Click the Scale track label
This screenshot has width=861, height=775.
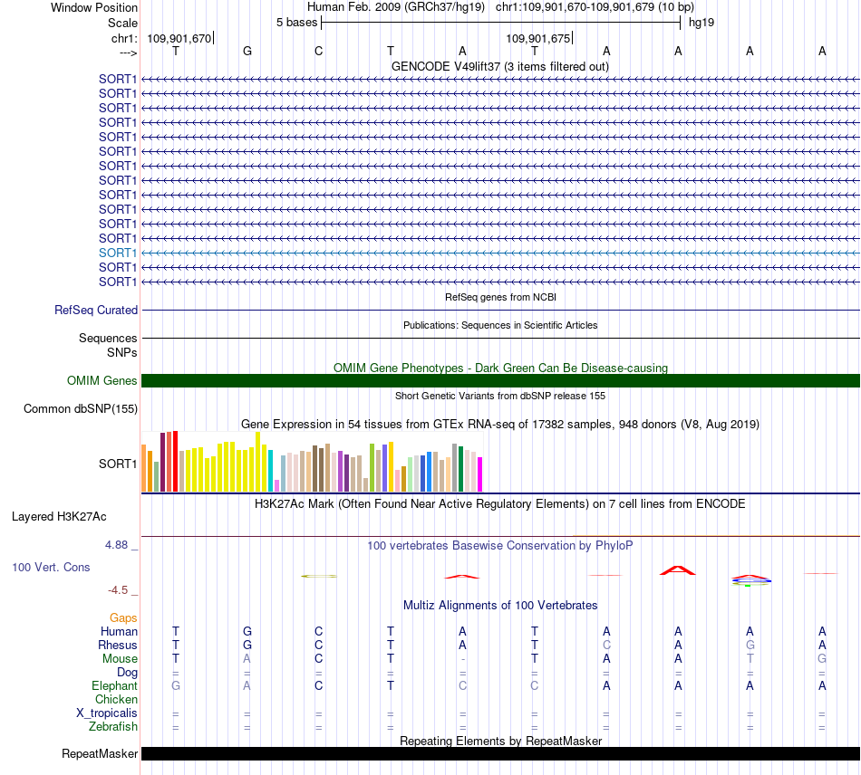coord(122,23)
